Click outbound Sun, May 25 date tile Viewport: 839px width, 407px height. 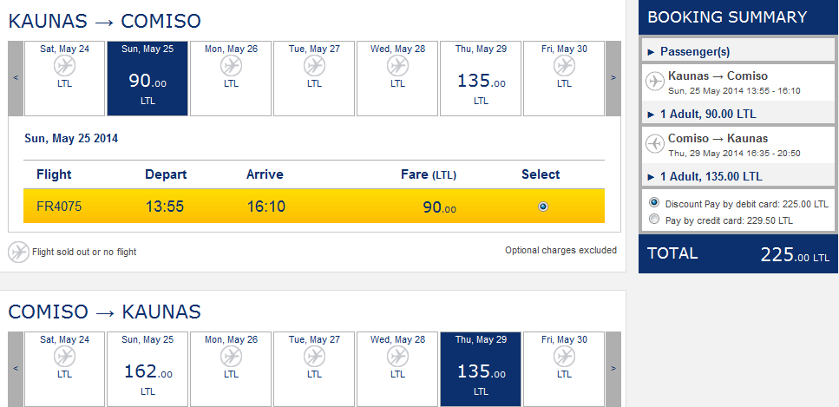pyautogui.click(x=147, y=78)
